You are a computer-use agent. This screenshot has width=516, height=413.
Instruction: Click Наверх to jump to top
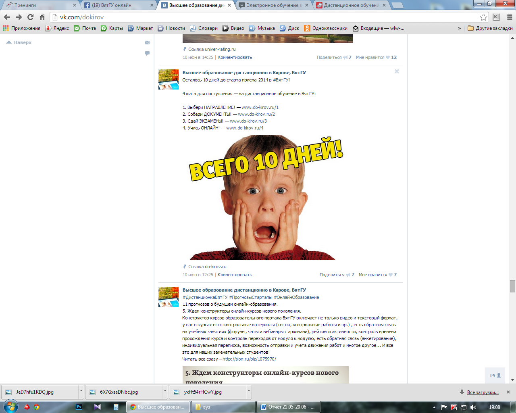(19, 42)
